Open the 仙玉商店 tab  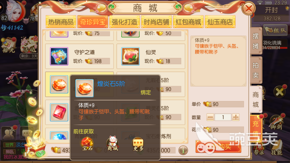(x=220, y=22)
